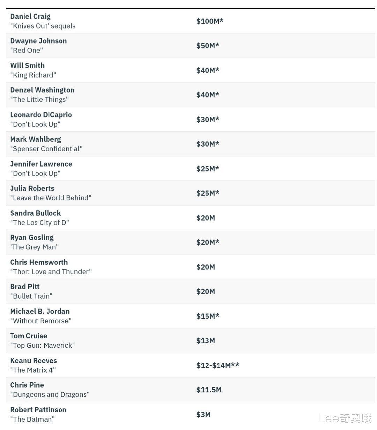Open the Leonardo DiCaprio entry
This screenshot has width=377, height=430.
click(41, 115)
